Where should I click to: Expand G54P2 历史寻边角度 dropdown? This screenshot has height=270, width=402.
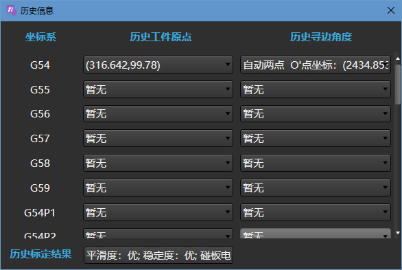click(316, 234)
